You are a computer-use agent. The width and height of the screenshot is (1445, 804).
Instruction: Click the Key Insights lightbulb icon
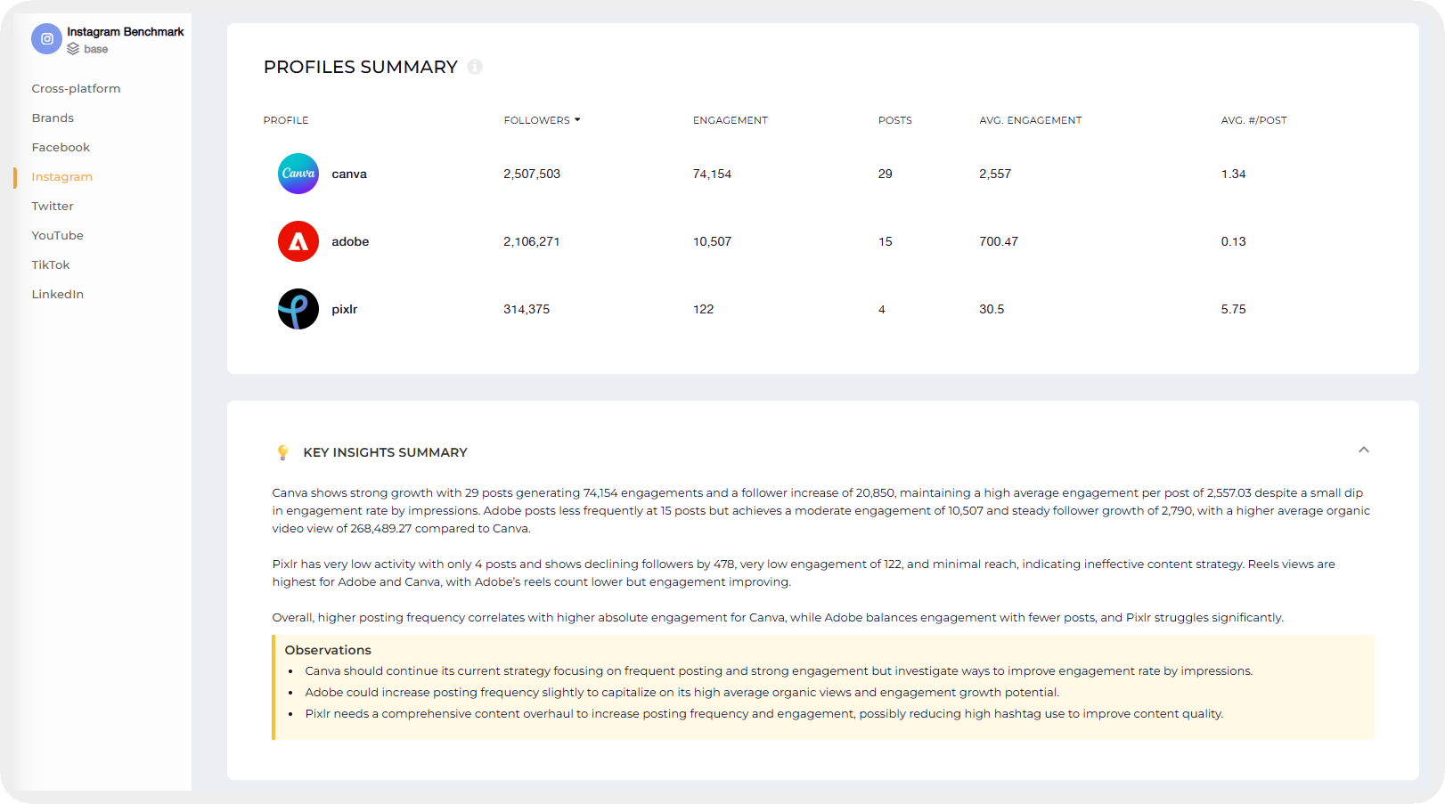[283, 452]
